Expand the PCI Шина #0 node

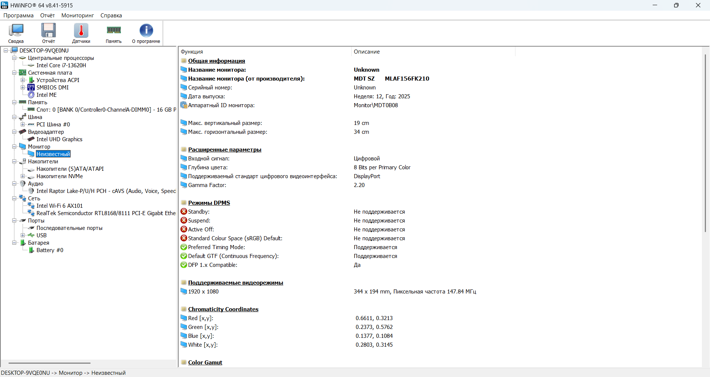click(23, 125)
